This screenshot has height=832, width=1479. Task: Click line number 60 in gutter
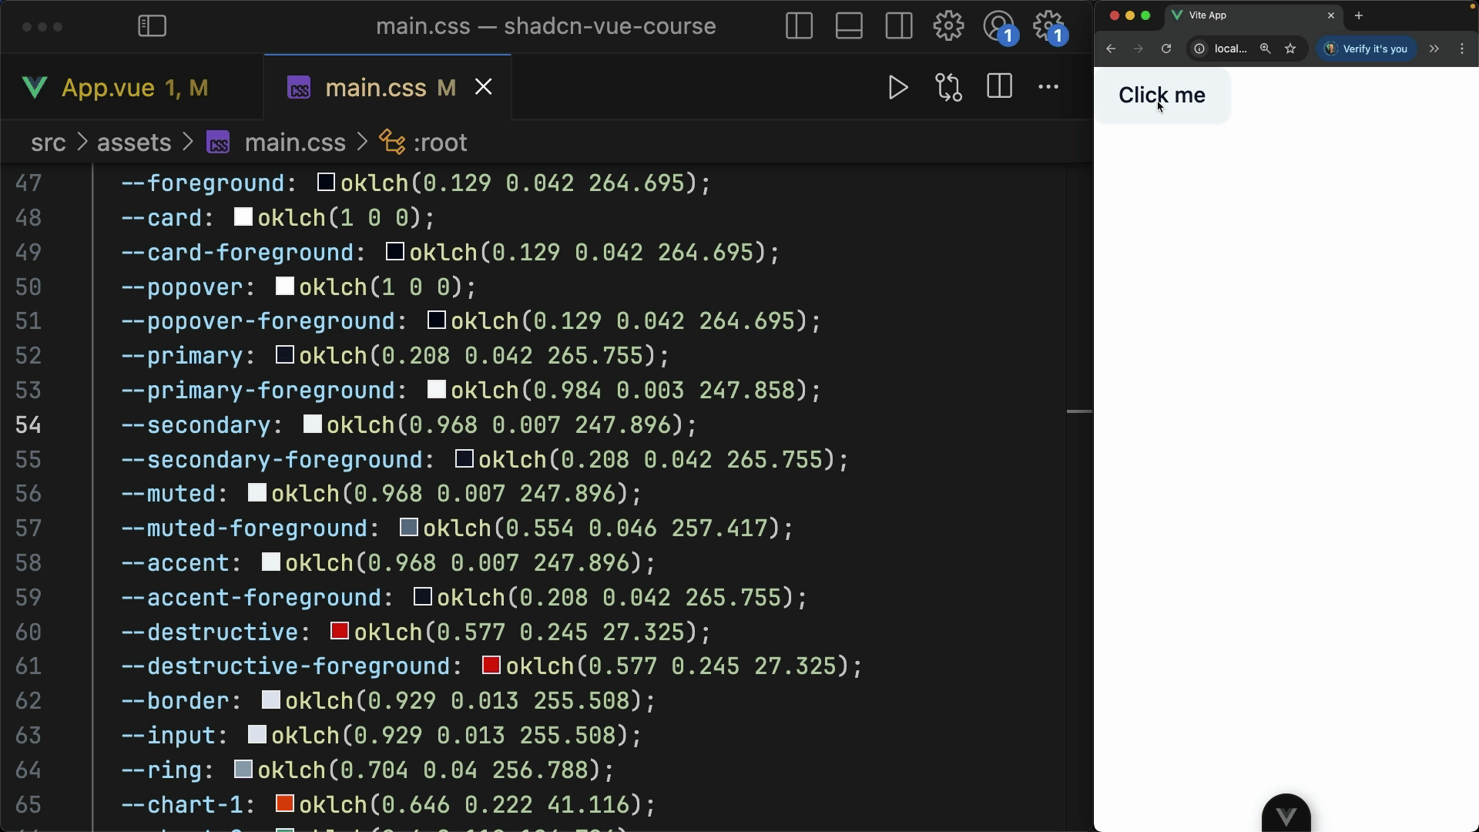[29, 632]
